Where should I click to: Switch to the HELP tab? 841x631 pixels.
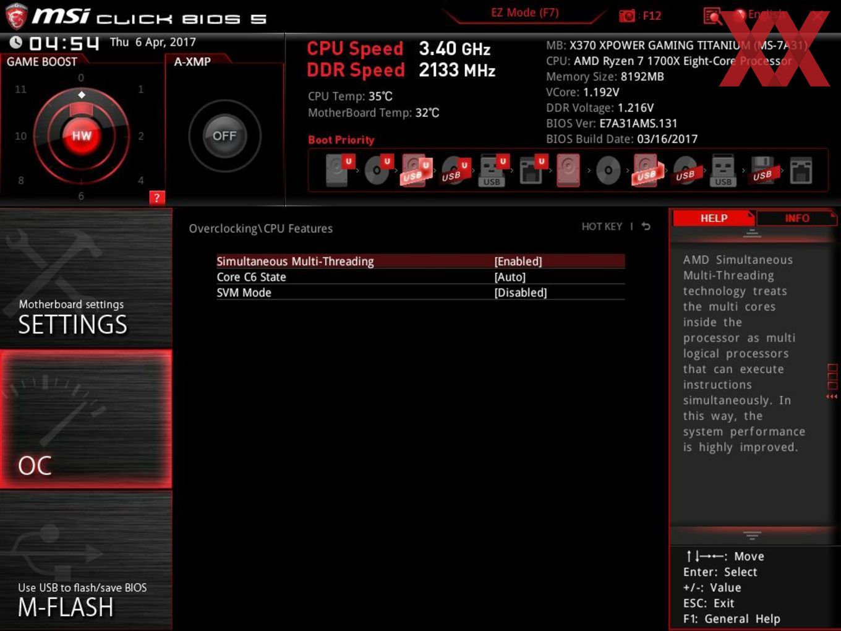714,218
